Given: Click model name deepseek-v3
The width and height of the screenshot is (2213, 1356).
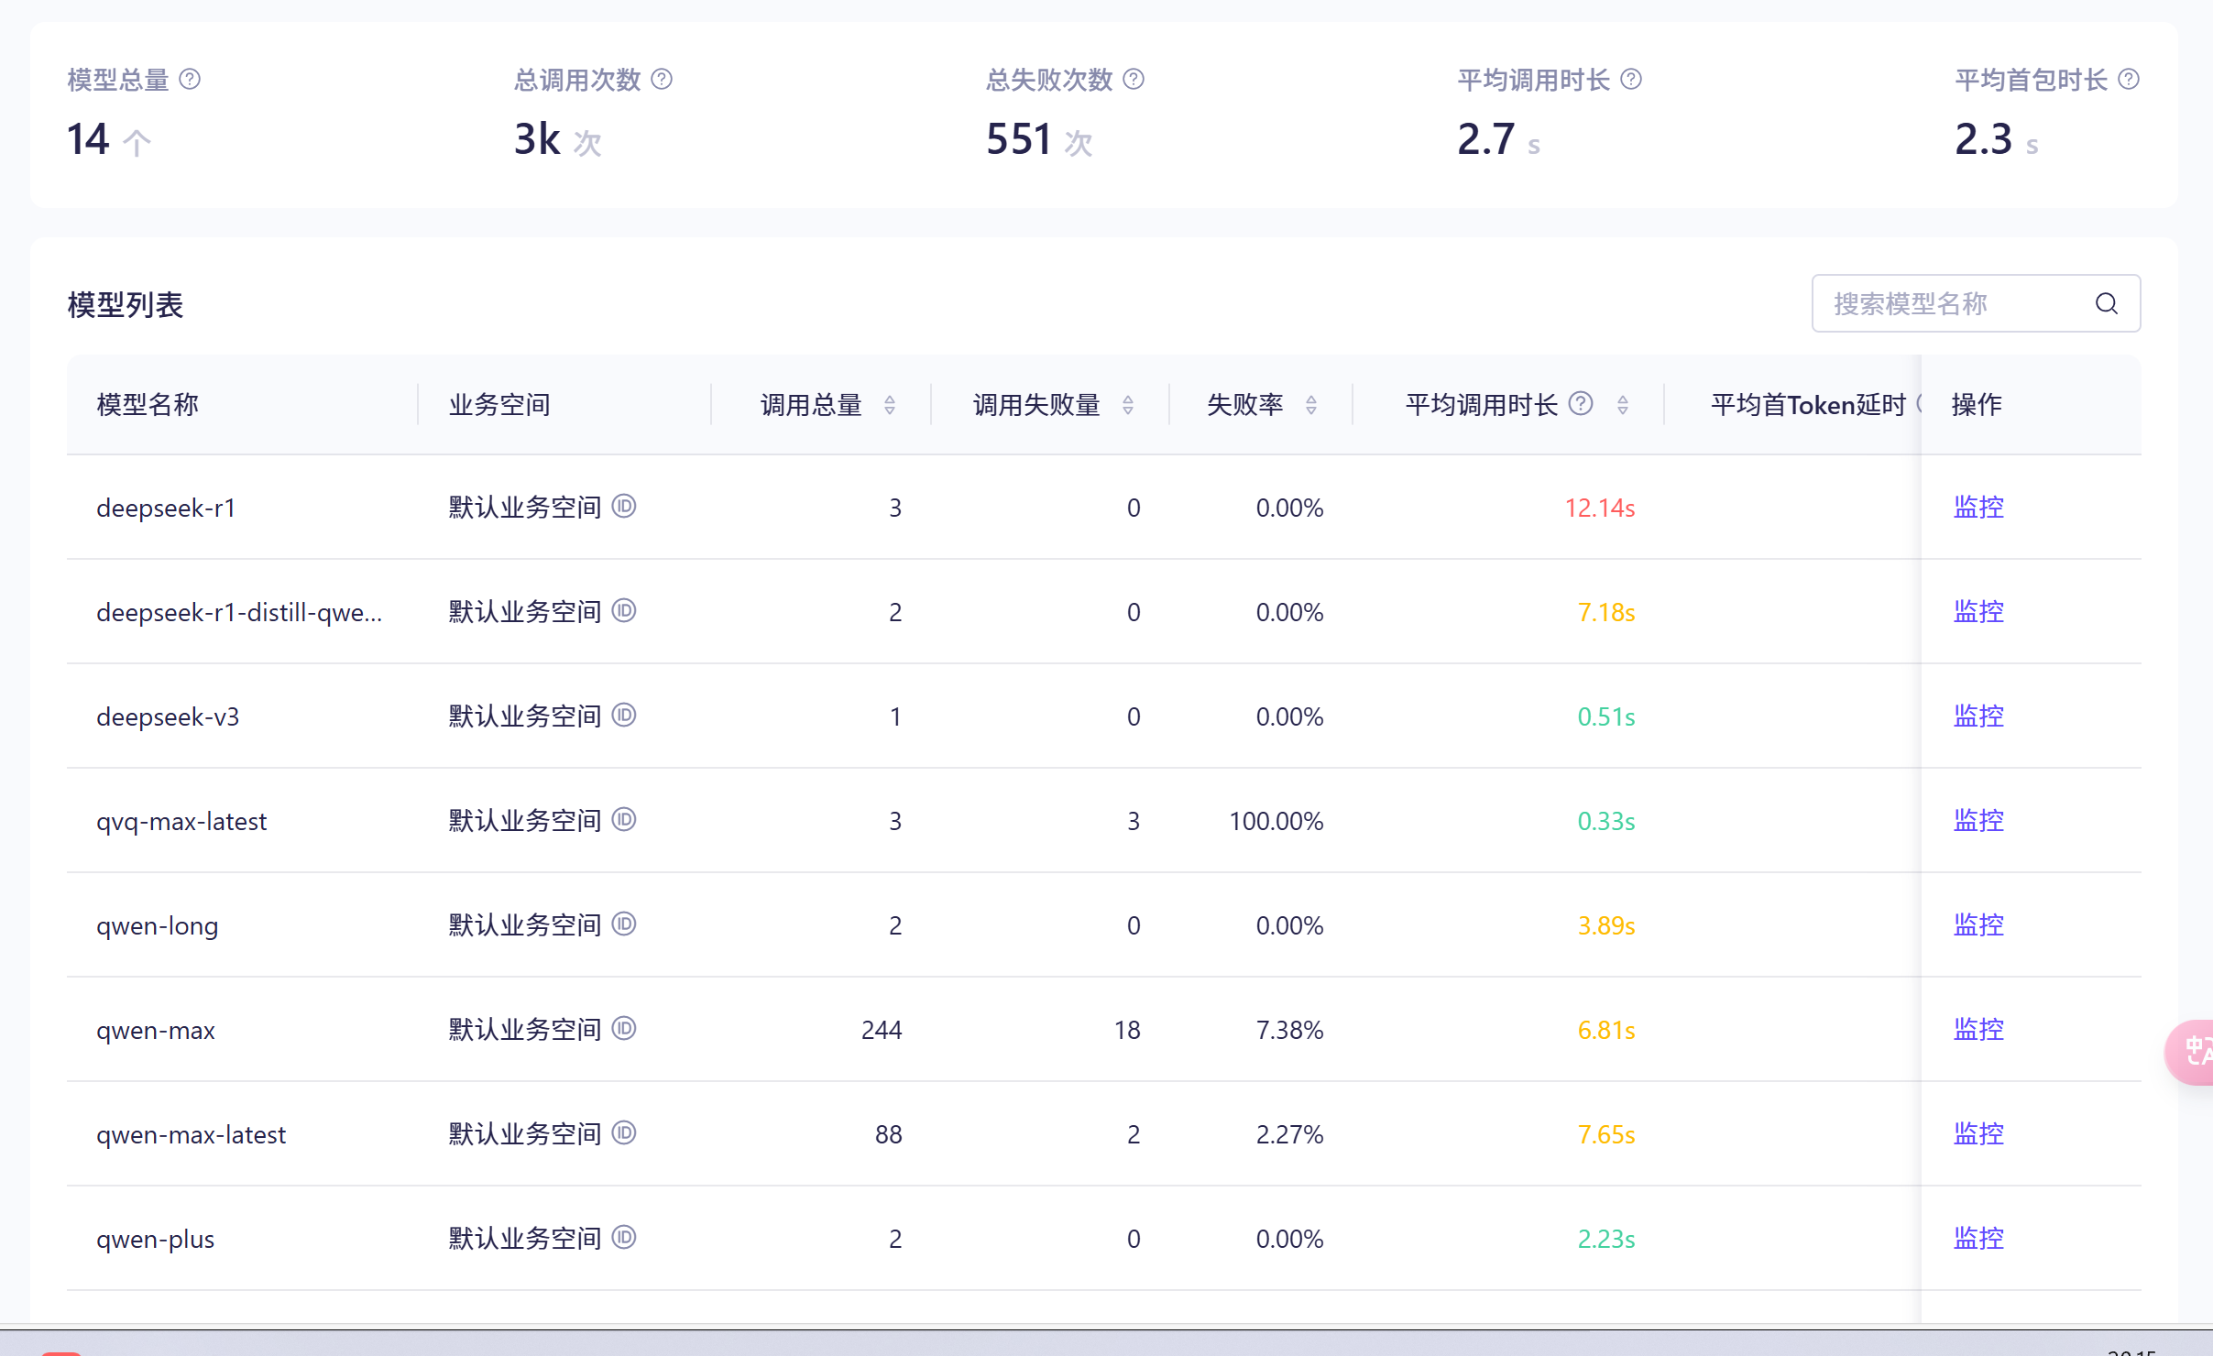Looking at the screenshot, I should 168,716.
